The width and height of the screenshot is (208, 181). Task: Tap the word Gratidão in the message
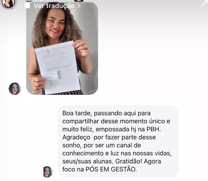129,161
